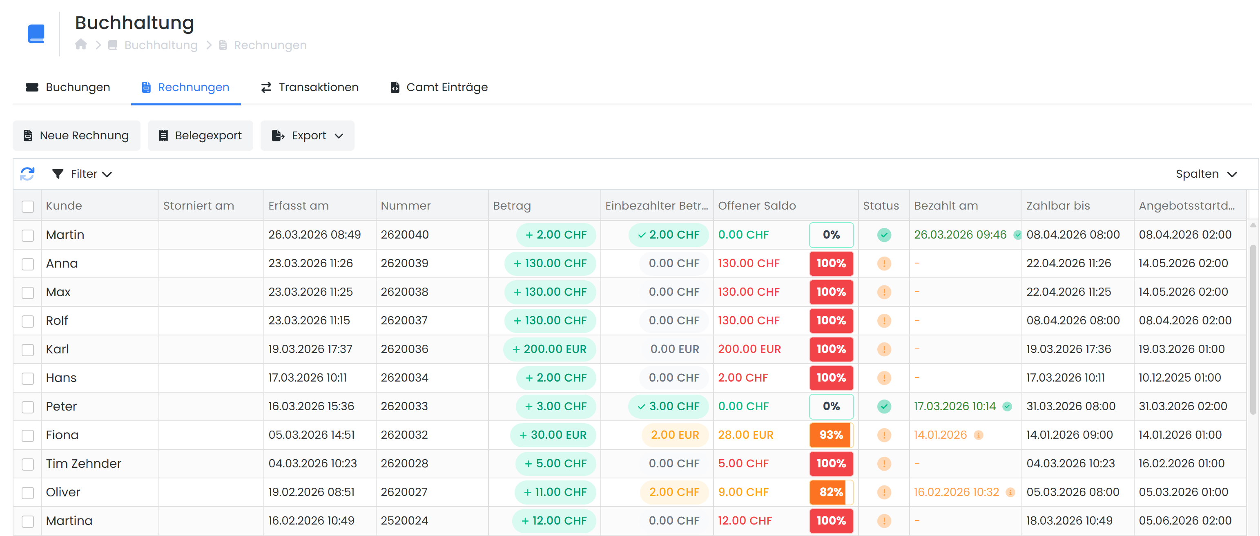This screenshot has height=536, width=1260.
Task: Click Martin's green paid status icon
Action: (x=883, y=235)
